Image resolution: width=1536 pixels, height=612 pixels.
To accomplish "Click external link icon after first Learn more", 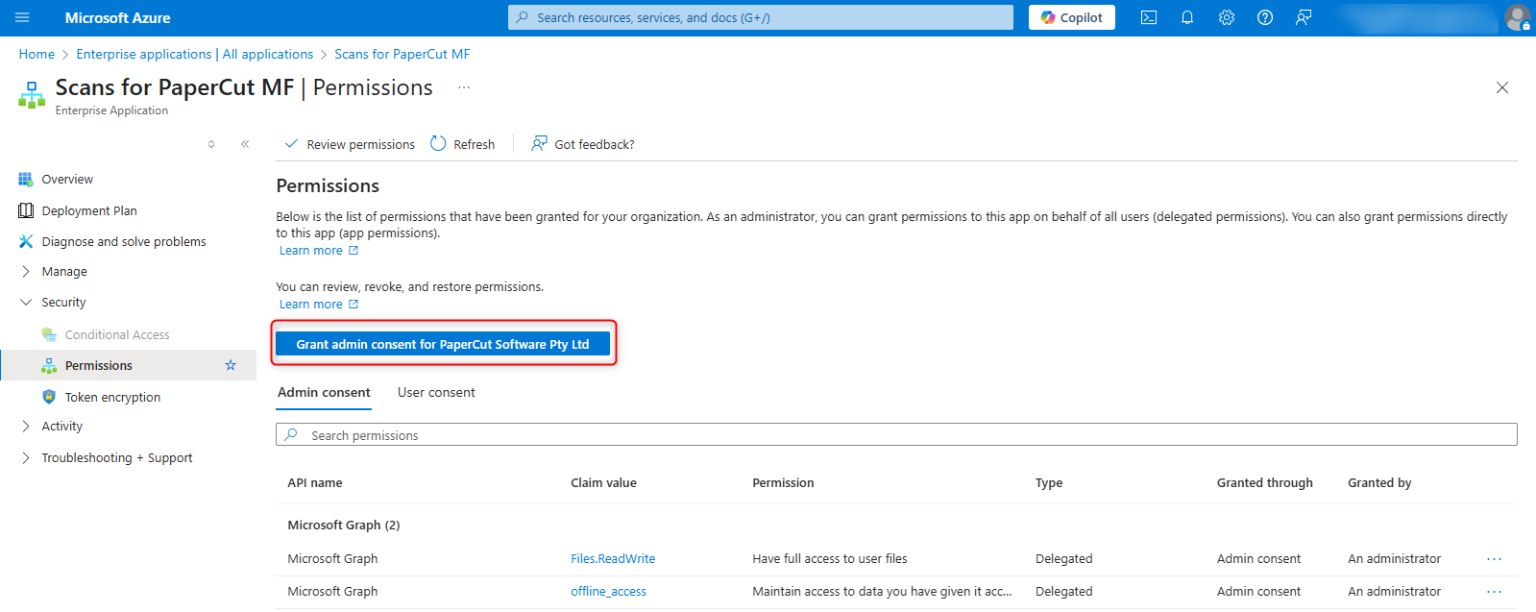I will click(354, 251).
